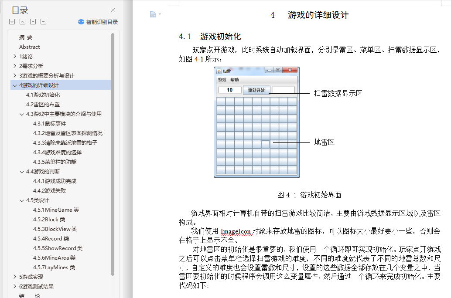Jump to 4.3.4游戏难度的选择
Viewport: 451px width, 298px height.
(x=57, y=152)
